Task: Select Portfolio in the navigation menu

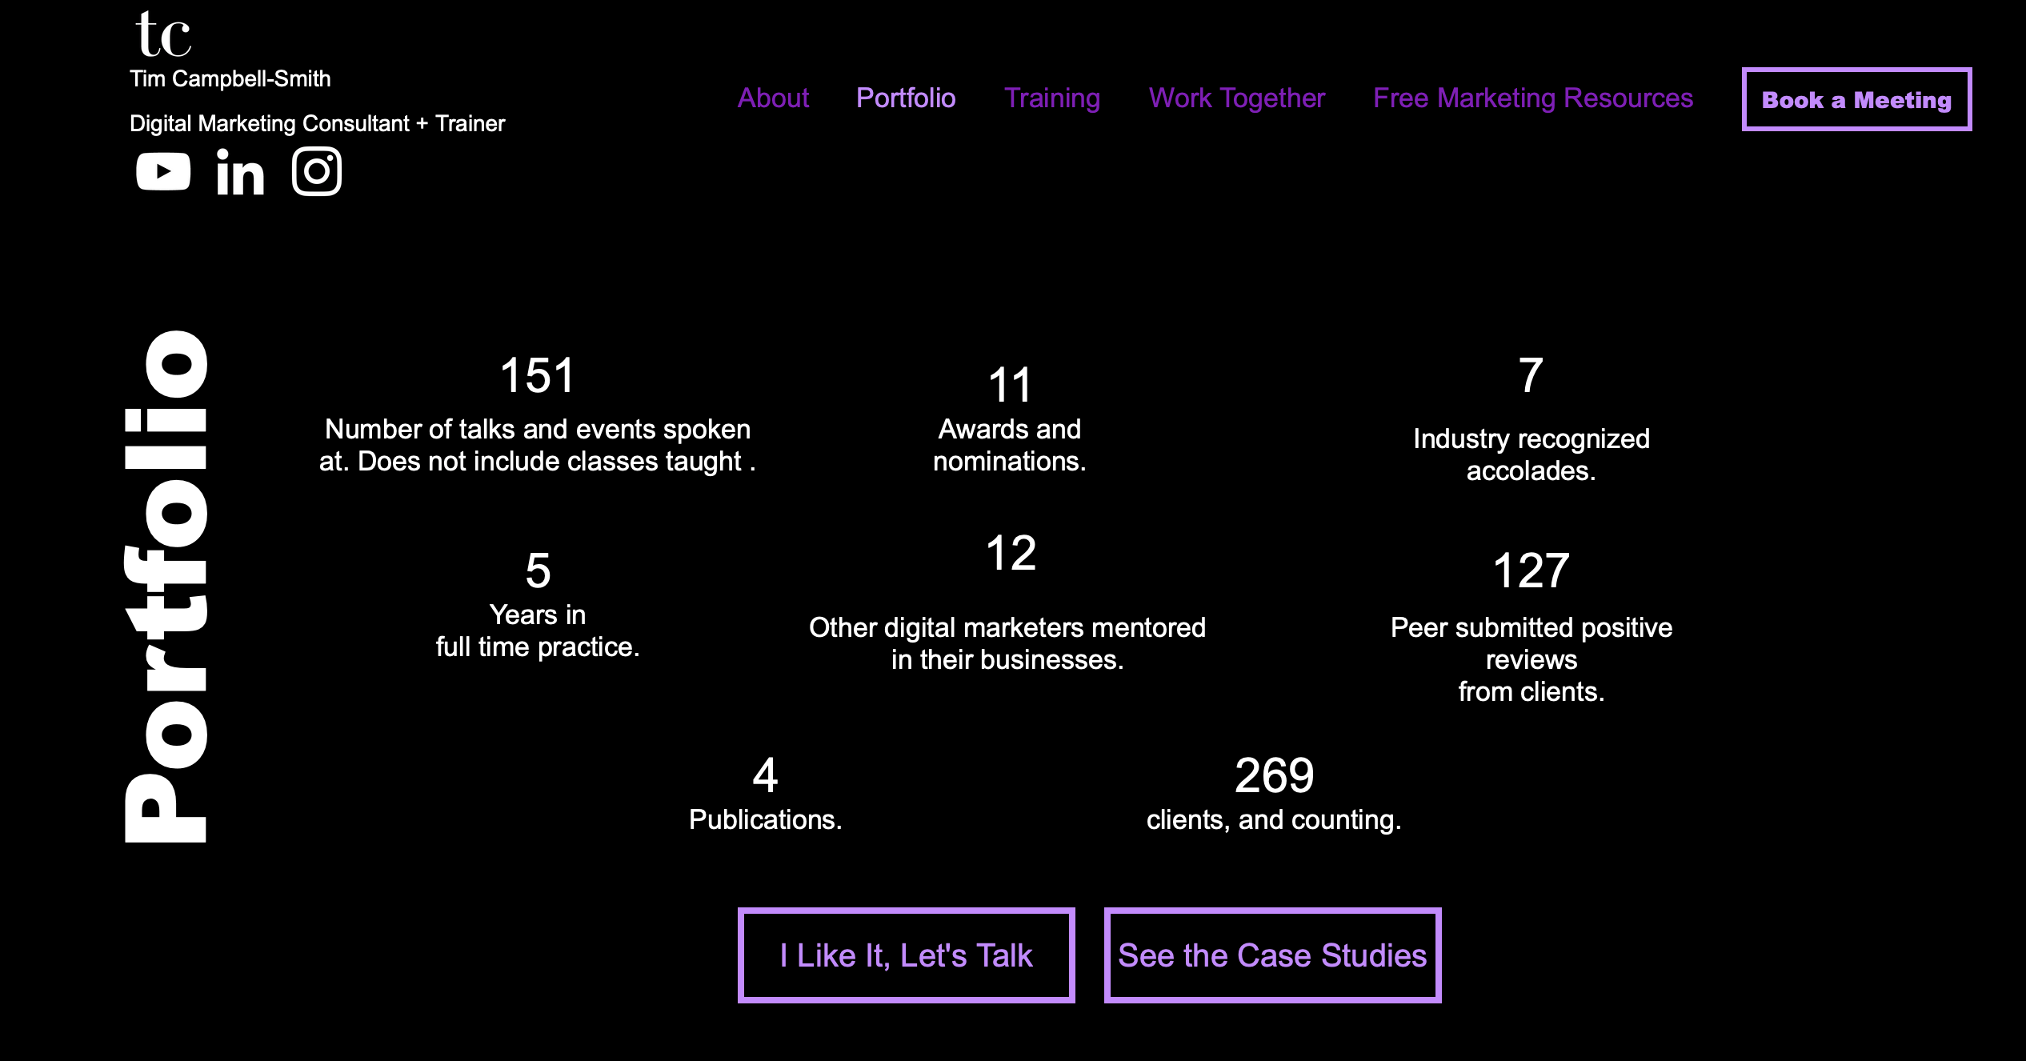Action: pos(906,98)
